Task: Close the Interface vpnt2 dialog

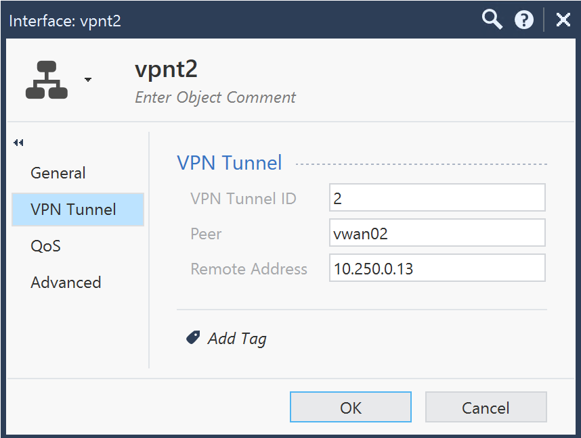Action: point(563,20)
